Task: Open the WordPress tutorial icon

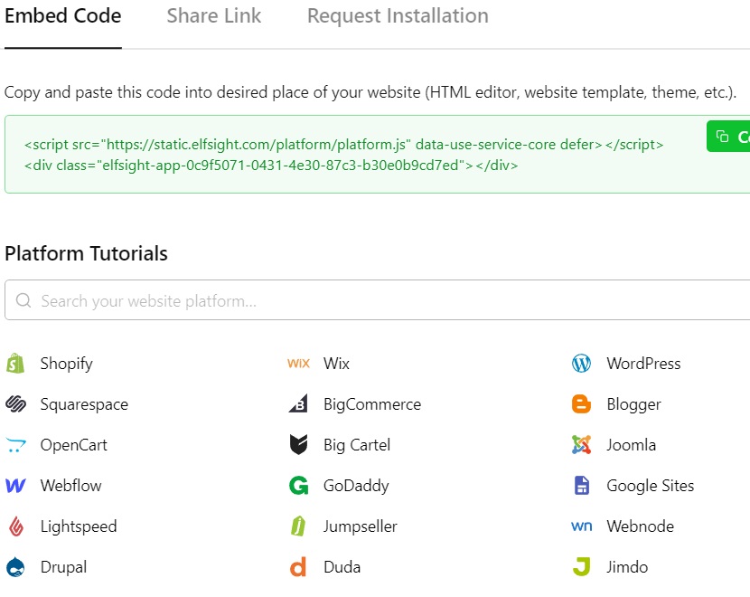Action: click(581, 363)
